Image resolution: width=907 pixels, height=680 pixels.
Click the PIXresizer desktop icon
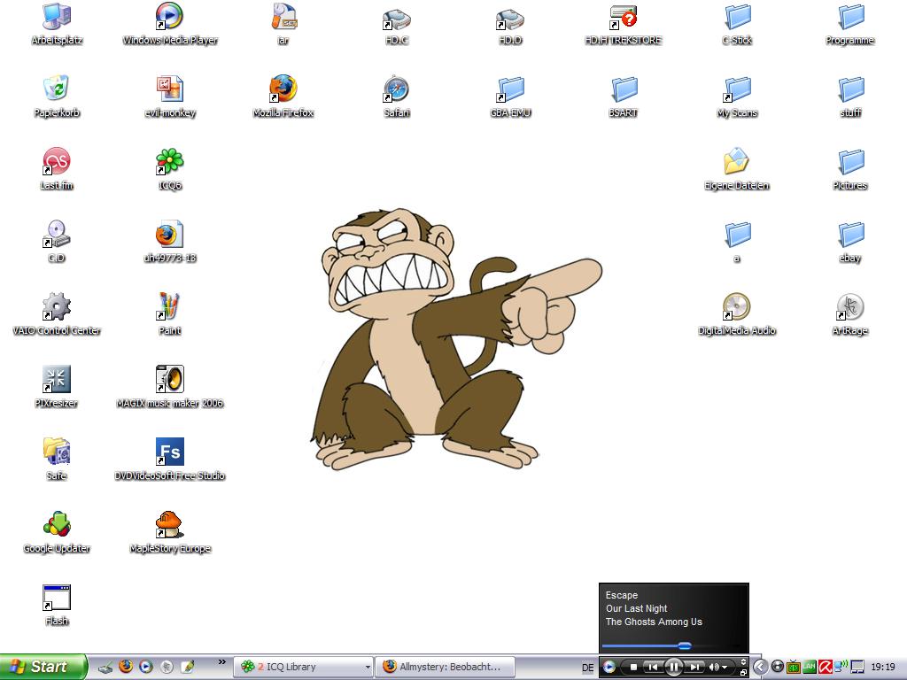(x=57, y=388)
